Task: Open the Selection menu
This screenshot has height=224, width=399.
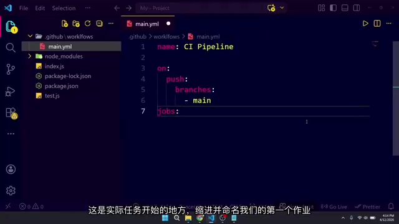Action: tap(64, 8)
